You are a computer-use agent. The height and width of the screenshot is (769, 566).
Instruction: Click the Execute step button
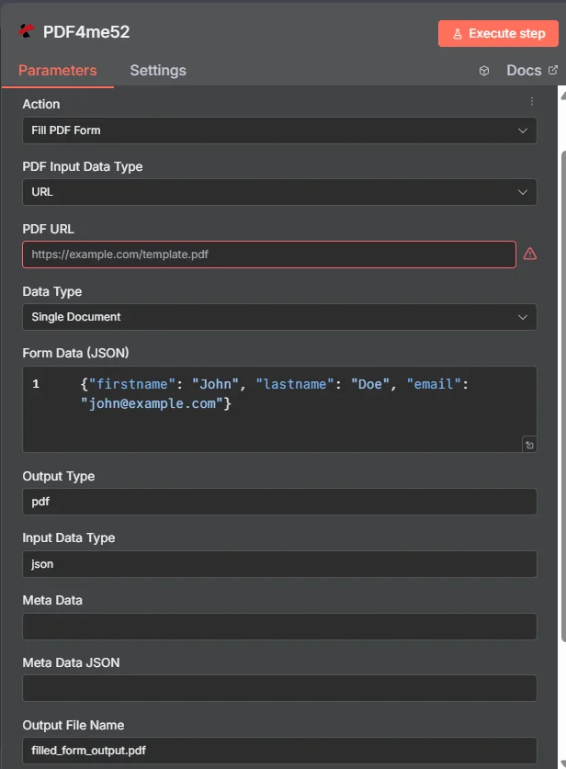click(x=498, y=33)
